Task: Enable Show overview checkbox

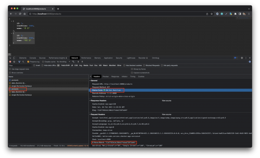Action: pos(10,73)
